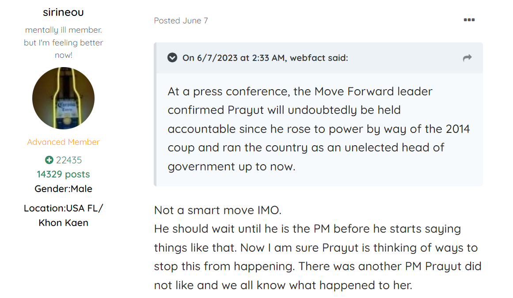The image size is (513, 298).
Task: Click the green reputation plus icon
Action: click(49, 160)
